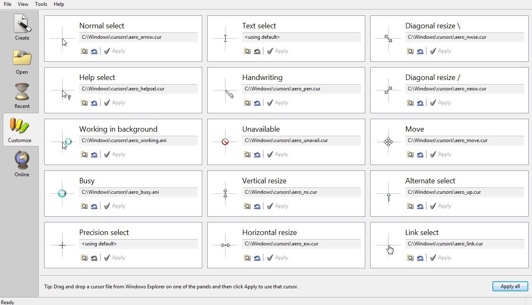Image resolution: width=532 pixels, height=305 pixels.
Task: Select the Customize sidebar tab
Action: pyautogui.click(x=20, y=130)
